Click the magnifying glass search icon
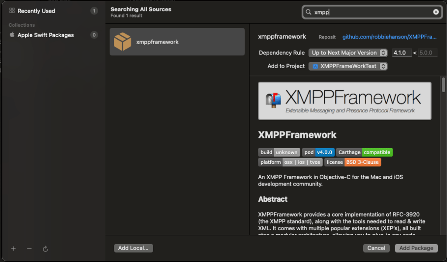The height and width of the screenshot is (262, 447). coord(309,12)
